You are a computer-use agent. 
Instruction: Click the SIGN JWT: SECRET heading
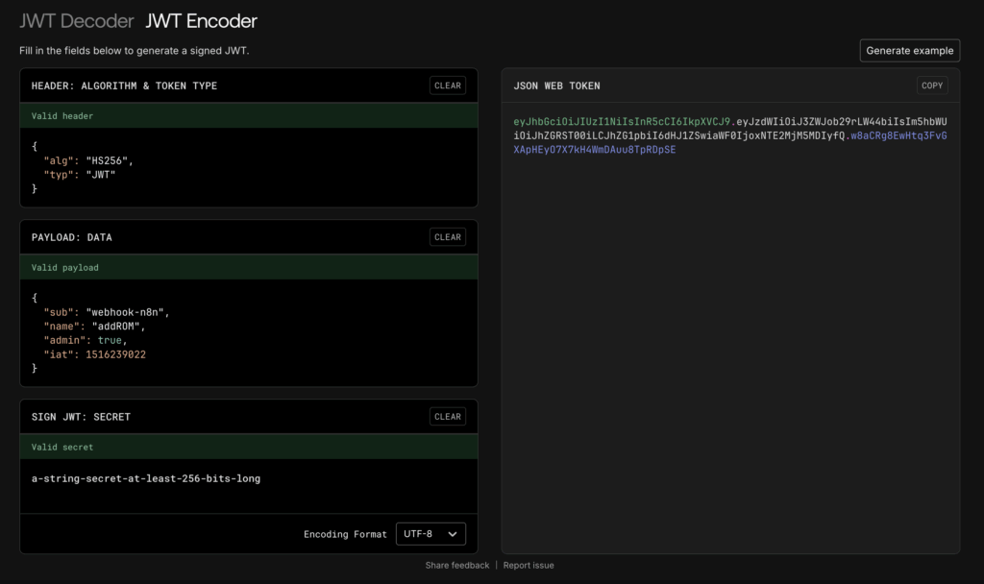pos(81,417)
